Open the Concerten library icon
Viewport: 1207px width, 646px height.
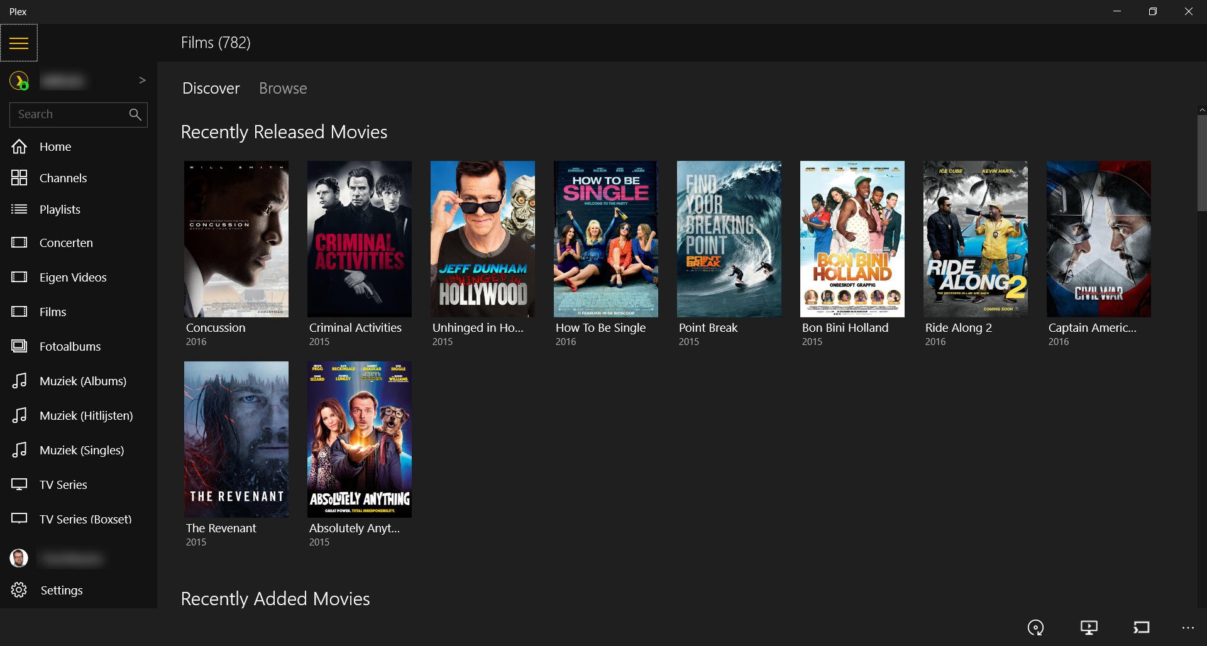(x=19, y=243)
